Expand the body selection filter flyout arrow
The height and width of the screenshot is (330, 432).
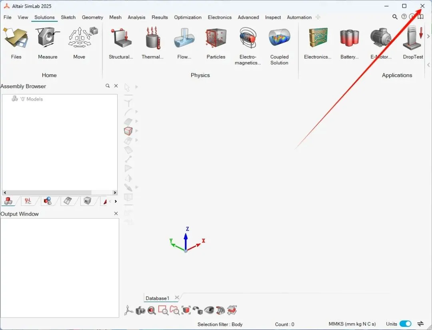[x=136, y=131]
